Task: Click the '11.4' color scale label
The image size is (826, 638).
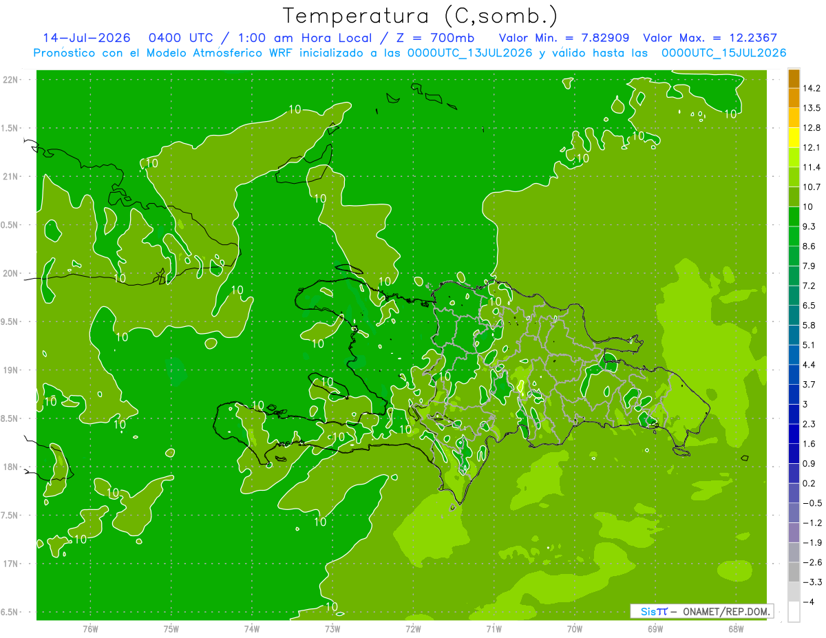Action: coord(812,167)
